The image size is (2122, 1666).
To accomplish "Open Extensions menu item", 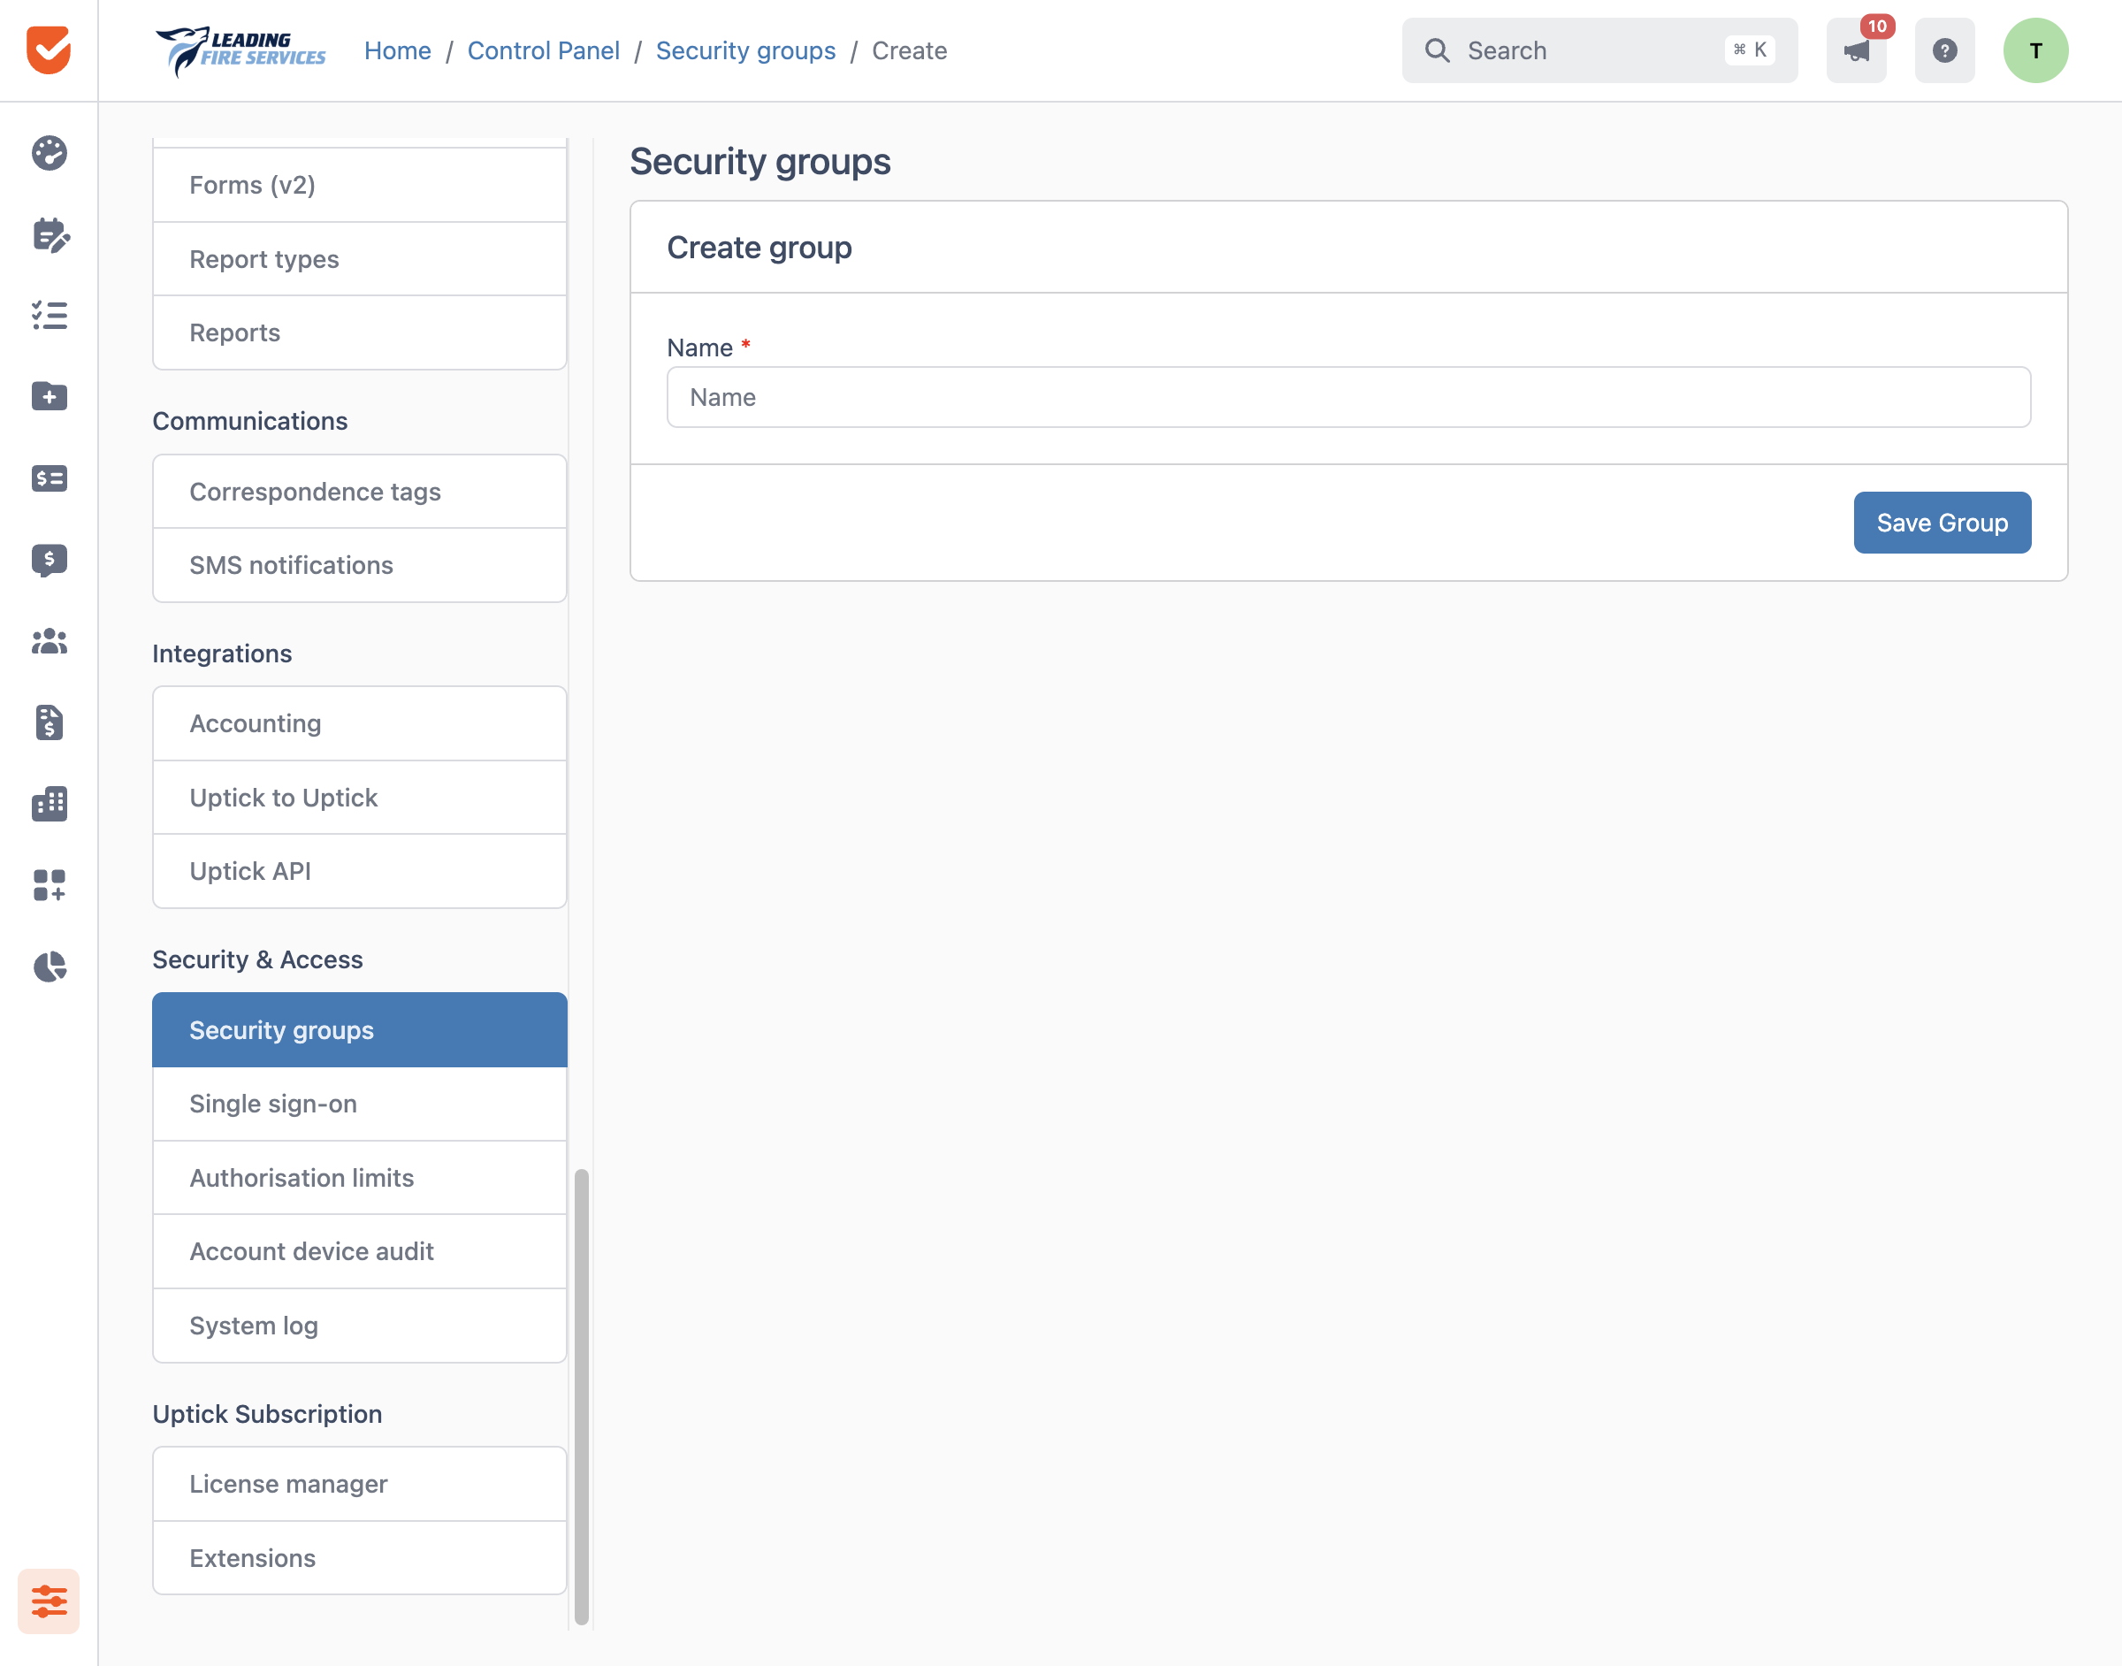I will click(360, 1558).
